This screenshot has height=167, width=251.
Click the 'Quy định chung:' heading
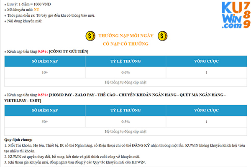[18, 140]
